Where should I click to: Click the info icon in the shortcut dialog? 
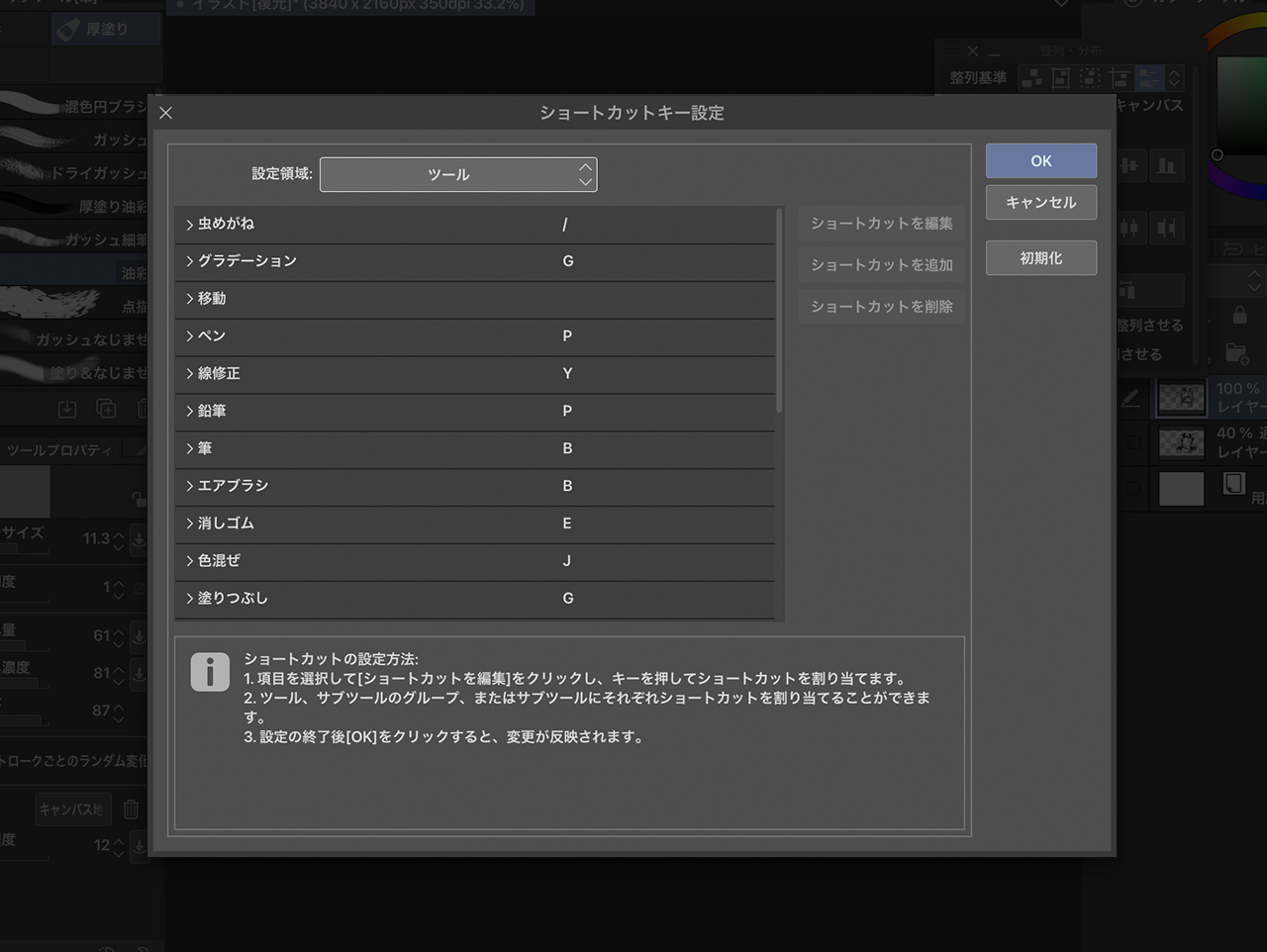pyautogui.click(x=210, y=672)
